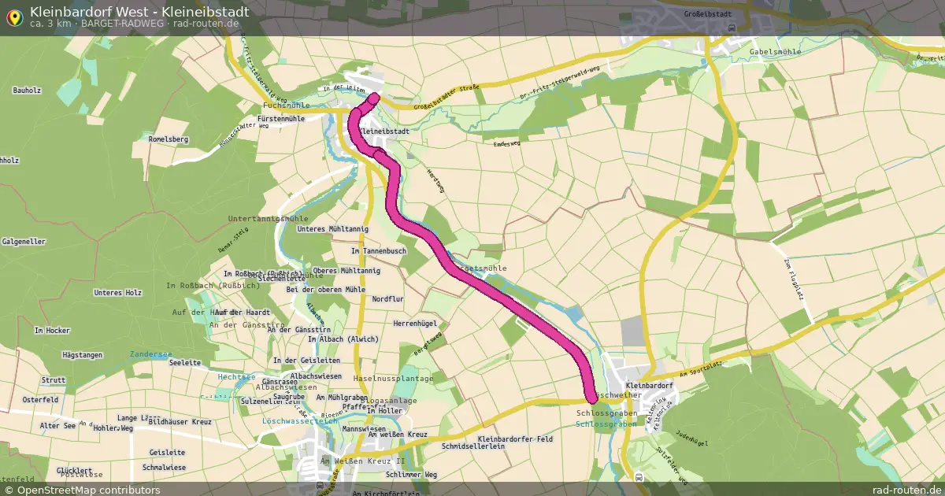Click the route start point near Löschweiher
Viewport: 945px width, 496px height.
592,397
